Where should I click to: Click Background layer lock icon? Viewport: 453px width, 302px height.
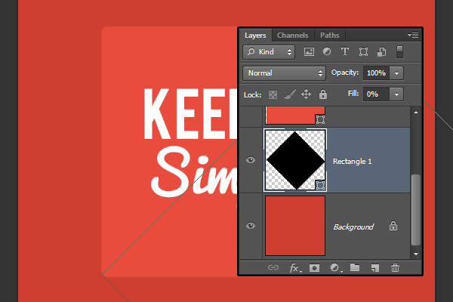click(393, 226)
